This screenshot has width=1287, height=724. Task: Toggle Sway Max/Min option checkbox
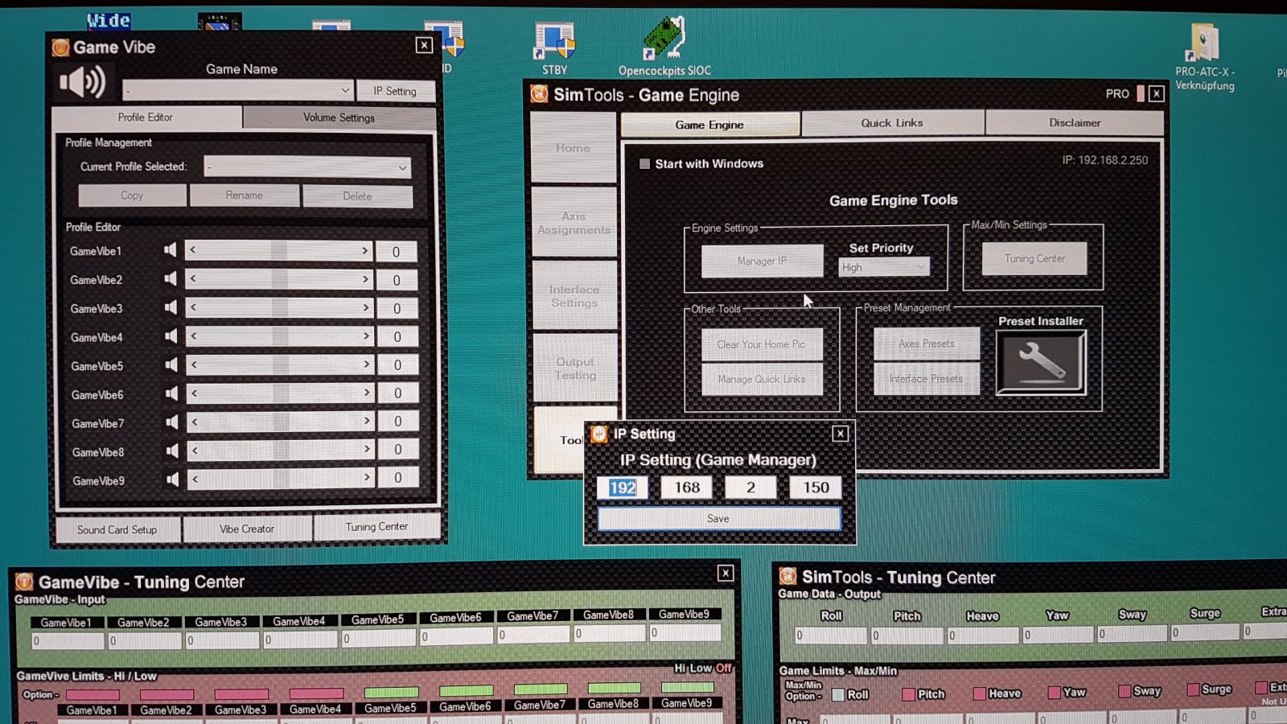point(1125,691)
